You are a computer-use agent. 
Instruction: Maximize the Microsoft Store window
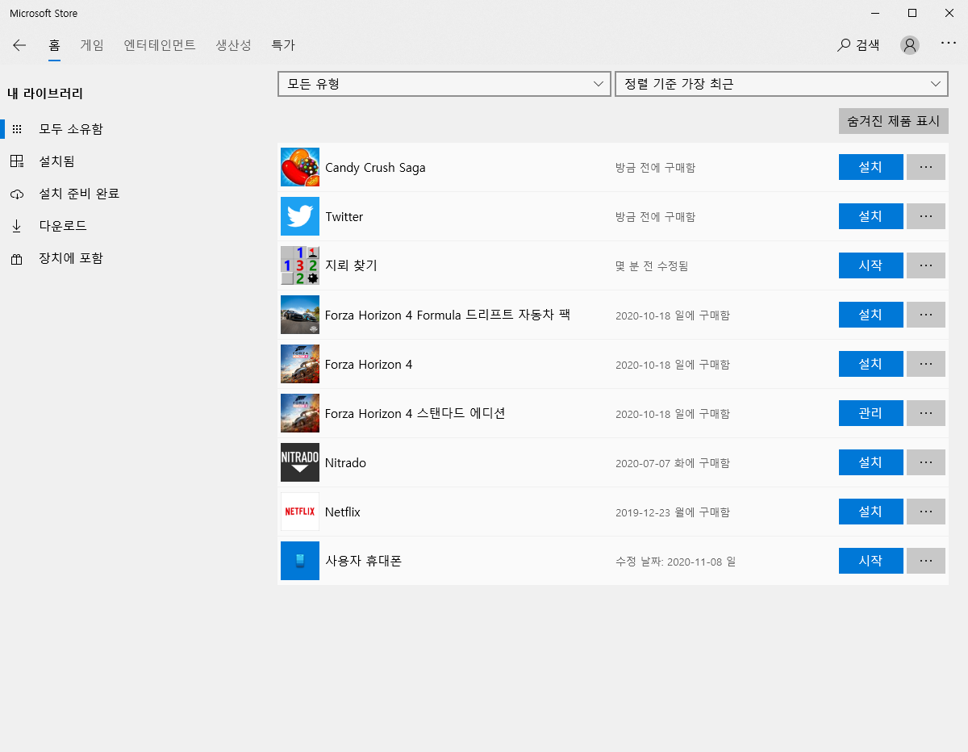coord(912,13)
